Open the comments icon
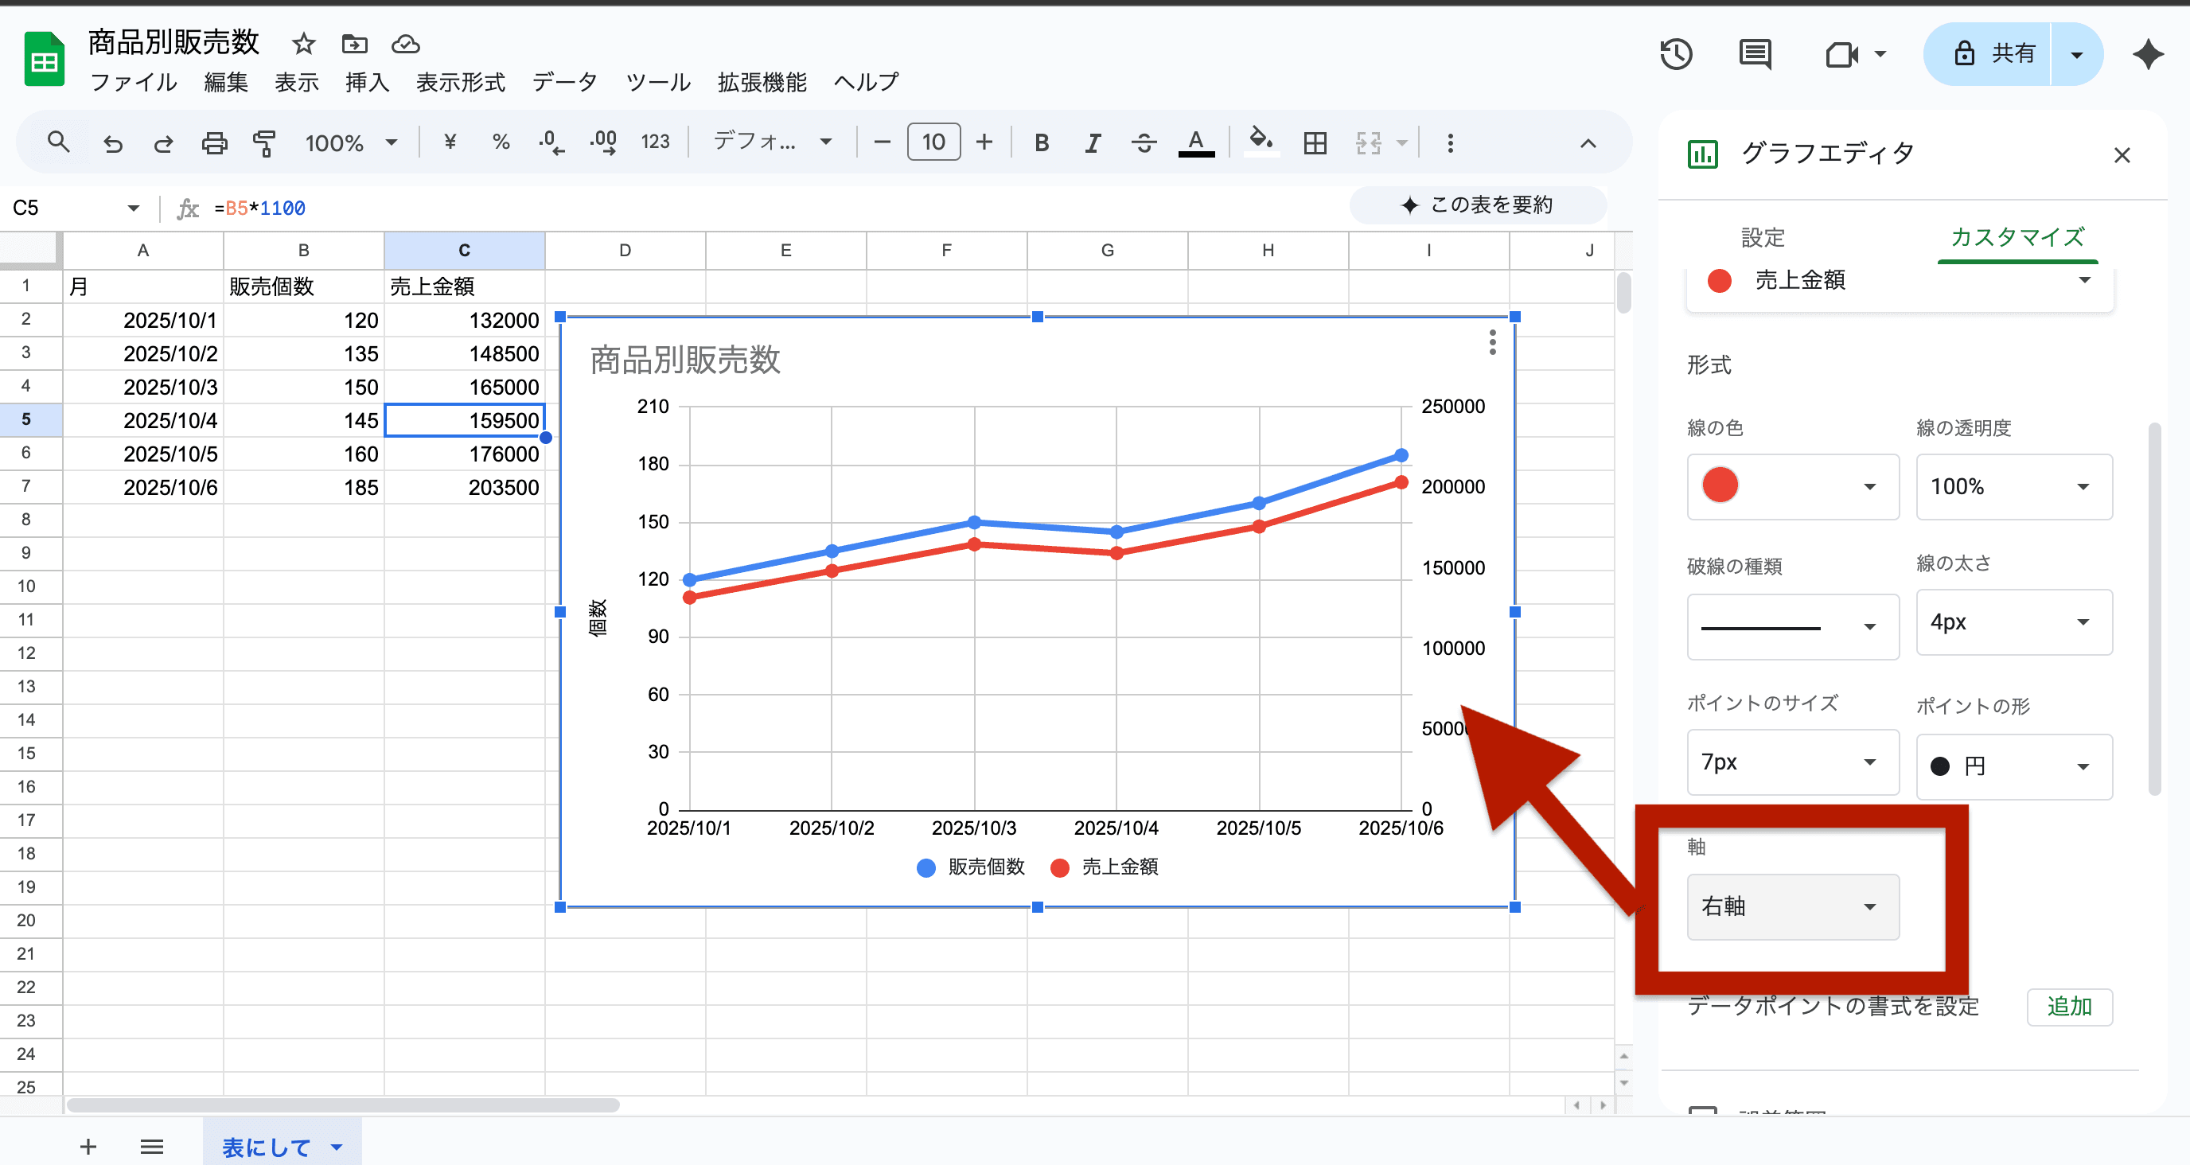 point(1755,54)
